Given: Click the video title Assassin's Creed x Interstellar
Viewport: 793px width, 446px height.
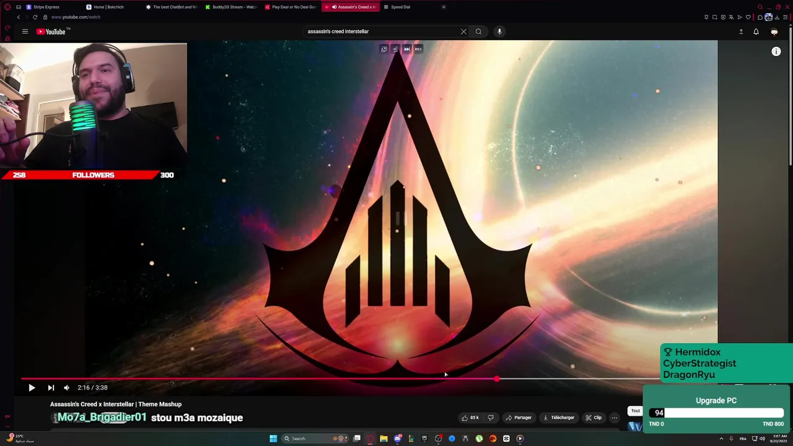Looking at the screenshot, I should [x=116, y=404].
